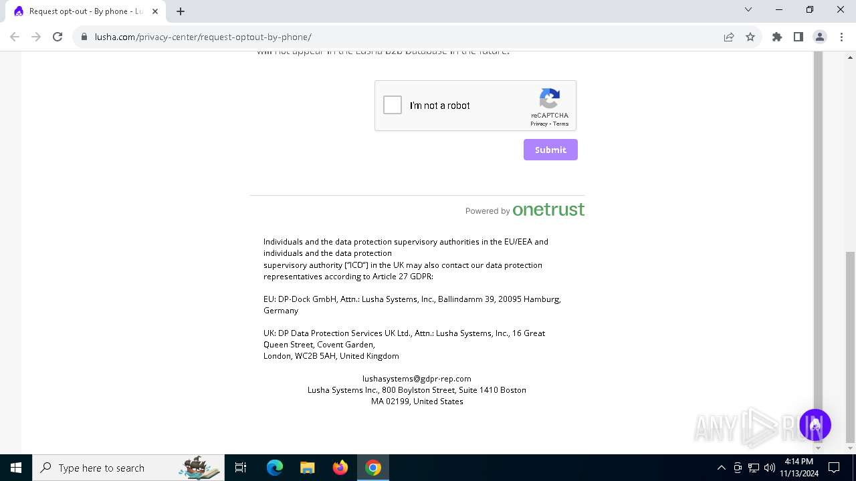The height and width of the screenshot is (481, 856).
Task: Click the taskbar search box
Action: (x=129, y=468)
